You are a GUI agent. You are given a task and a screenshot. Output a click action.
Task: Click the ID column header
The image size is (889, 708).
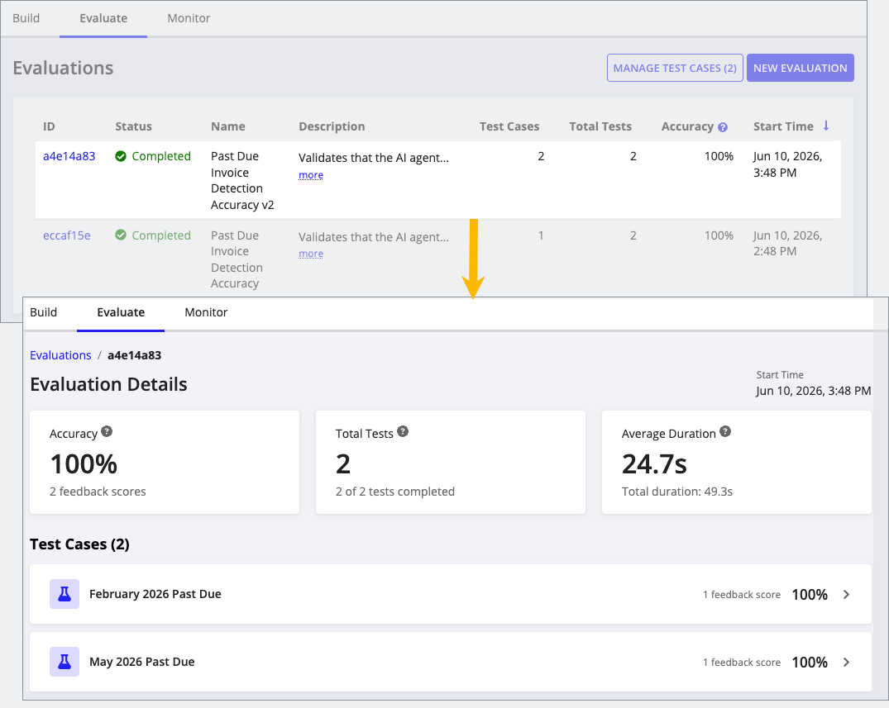point(50,126)
